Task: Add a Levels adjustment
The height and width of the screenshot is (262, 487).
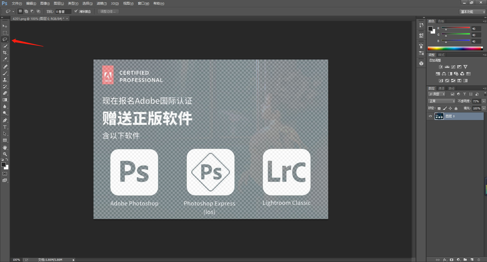Action: coord(447,67)
